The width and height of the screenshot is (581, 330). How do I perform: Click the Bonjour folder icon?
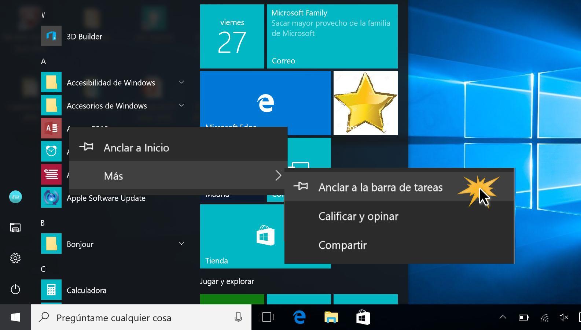click(x=51, y=244)
